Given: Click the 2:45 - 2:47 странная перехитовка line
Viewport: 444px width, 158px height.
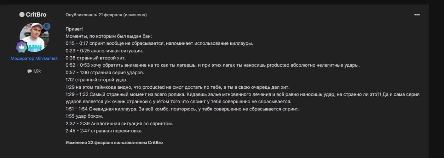Looking at the screenshot, I should point(104,131).
